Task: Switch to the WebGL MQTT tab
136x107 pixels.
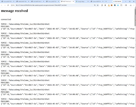Action: click(23, 1)
